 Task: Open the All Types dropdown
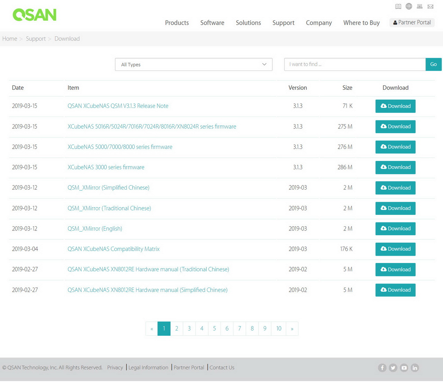(194, 64)
